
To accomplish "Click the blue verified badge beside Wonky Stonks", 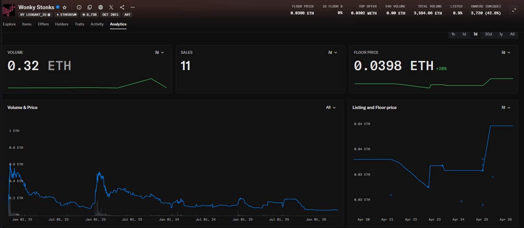I will (58, 7).
